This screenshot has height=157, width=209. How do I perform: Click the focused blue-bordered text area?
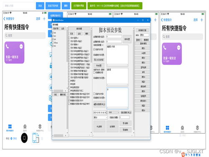pos(117,98)
